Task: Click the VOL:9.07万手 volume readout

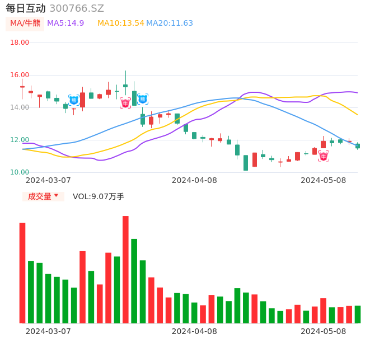Action: pyautogui.click(x=99, y=196)
